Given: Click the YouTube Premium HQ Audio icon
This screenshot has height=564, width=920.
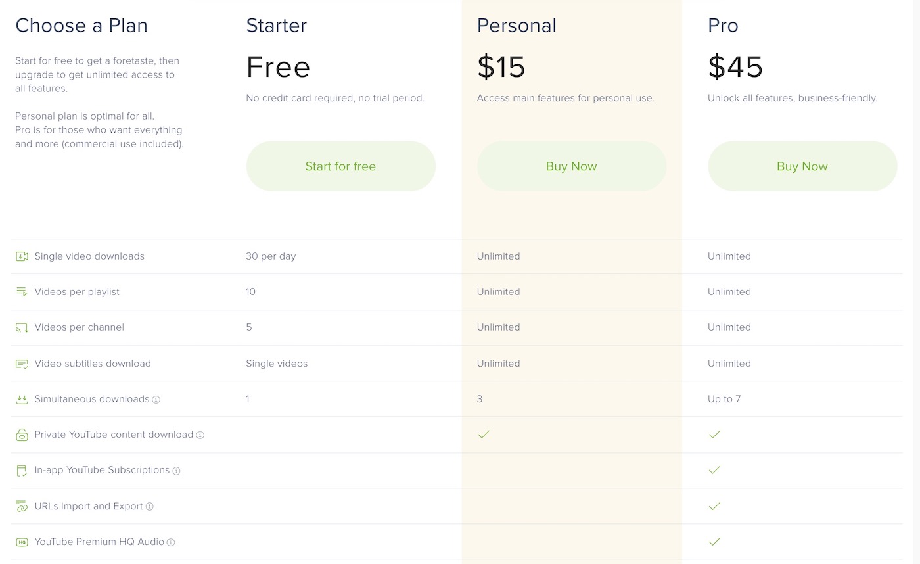Looking at the screenshot, I should tap(22, 542).
